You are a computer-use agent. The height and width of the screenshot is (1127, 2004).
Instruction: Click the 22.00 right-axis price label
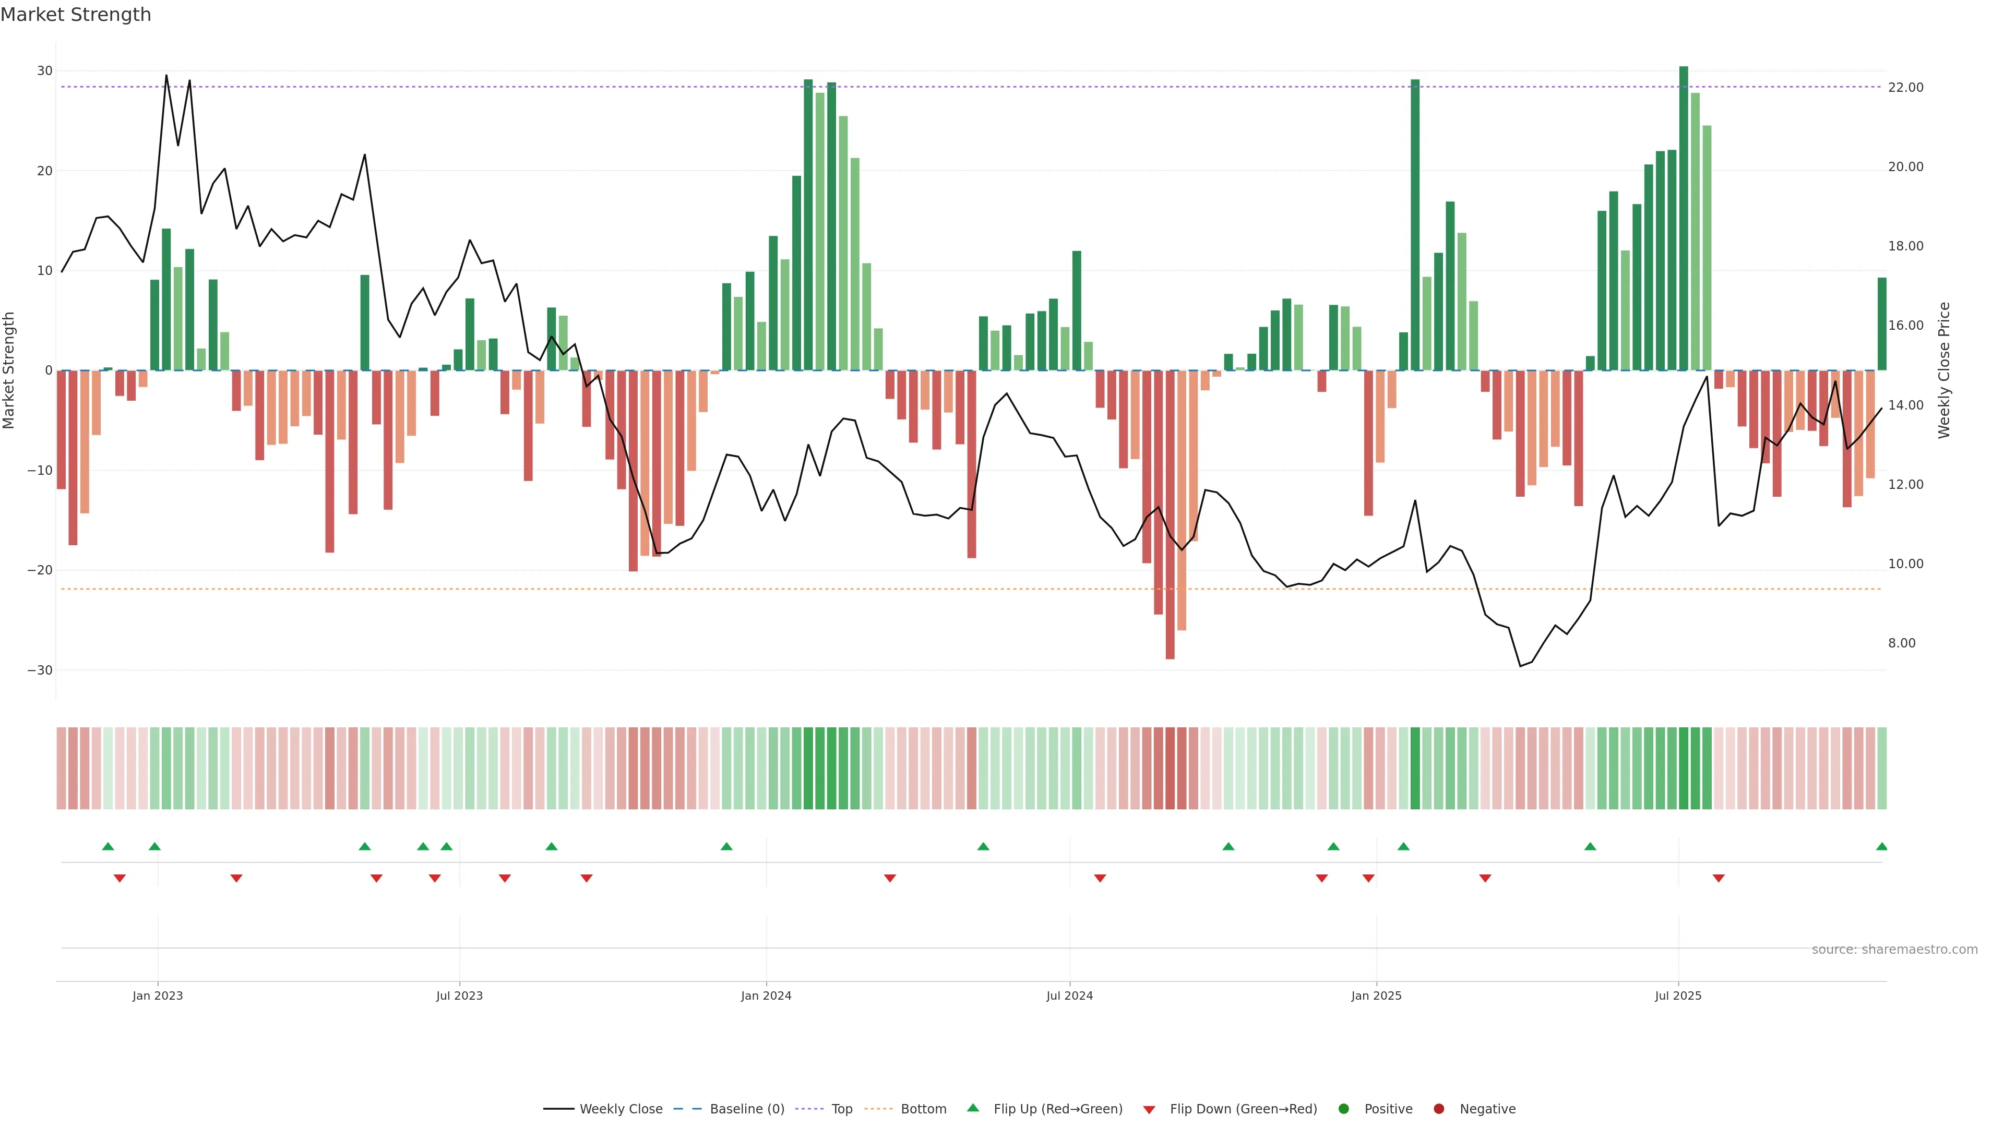(x=1905, y=88)
